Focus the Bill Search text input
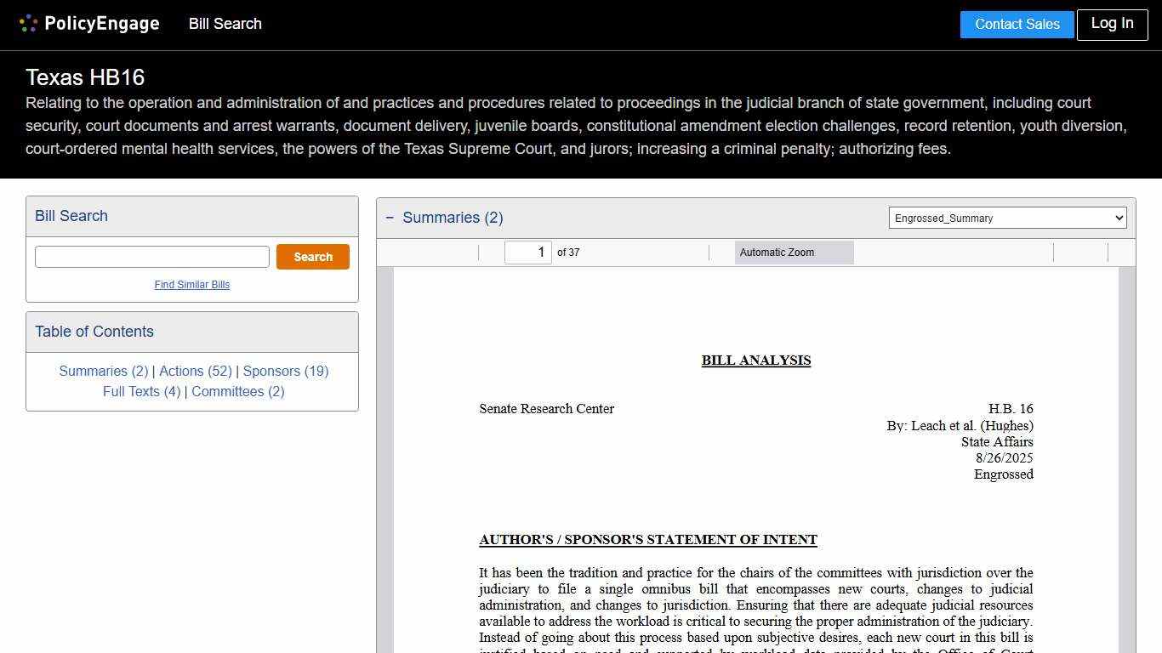 tap(152, 257)
